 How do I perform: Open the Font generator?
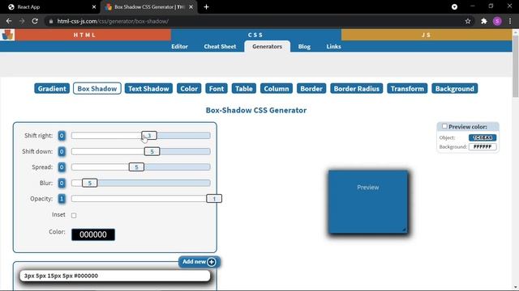point(217,88)
